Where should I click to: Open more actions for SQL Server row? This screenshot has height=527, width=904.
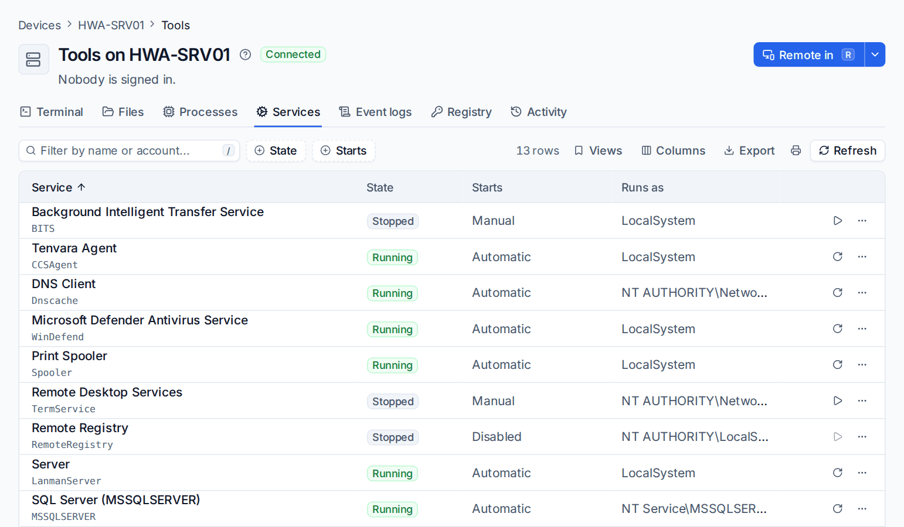point(862,509)
